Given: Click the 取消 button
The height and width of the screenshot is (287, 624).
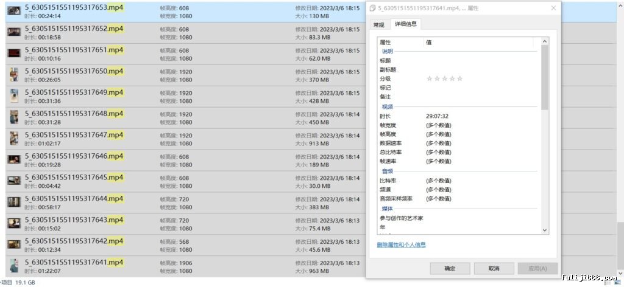Looking at the screenshot, I should pos(494,268).
